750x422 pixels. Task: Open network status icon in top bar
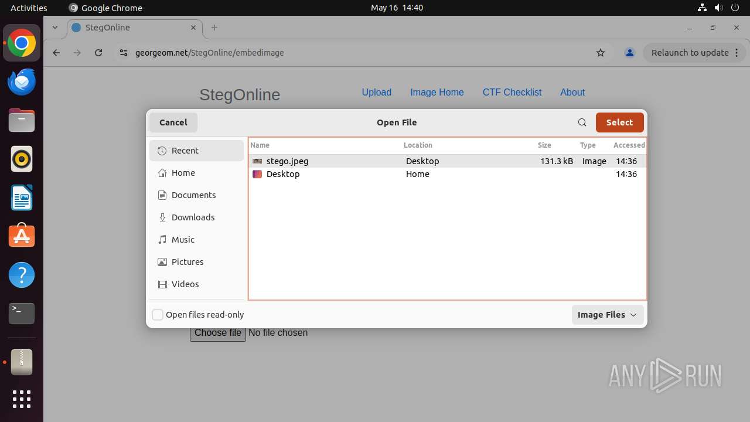(702, 8)
